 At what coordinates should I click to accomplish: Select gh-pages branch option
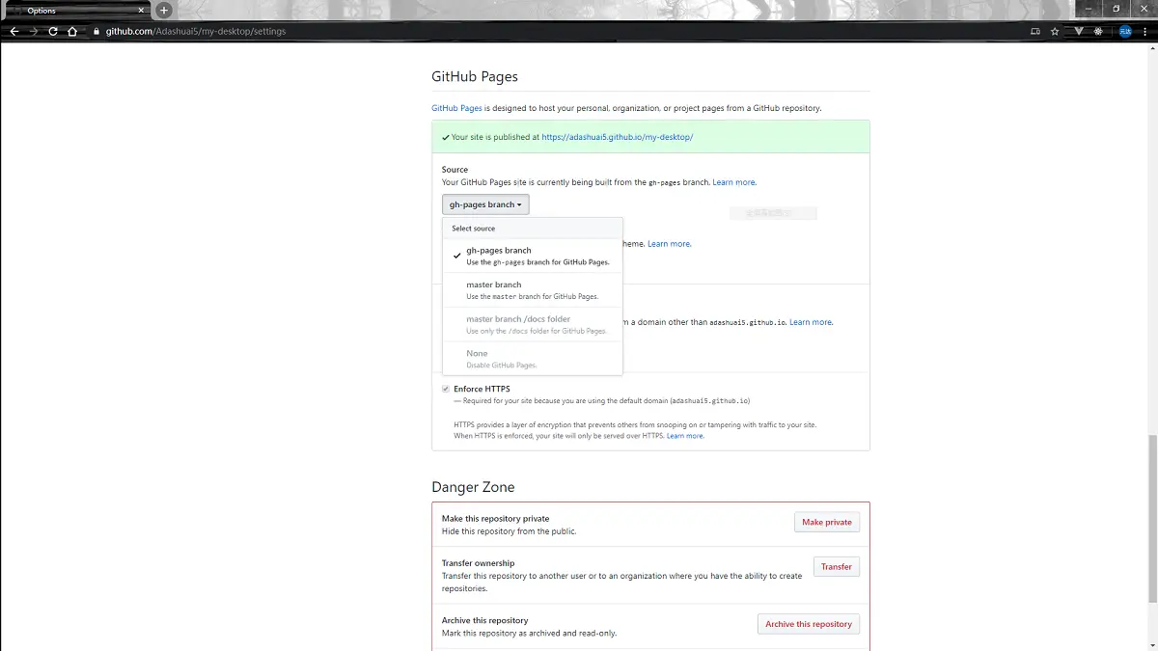point(532,256)
